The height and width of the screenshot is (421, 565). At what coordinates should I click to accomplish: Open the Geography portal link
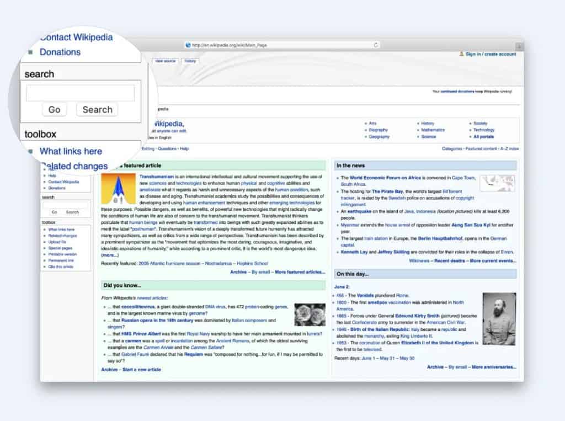379,137
